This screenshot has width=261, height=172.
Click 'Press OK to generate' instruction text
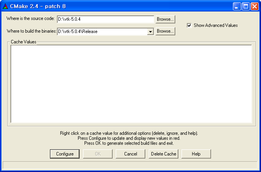129,143
